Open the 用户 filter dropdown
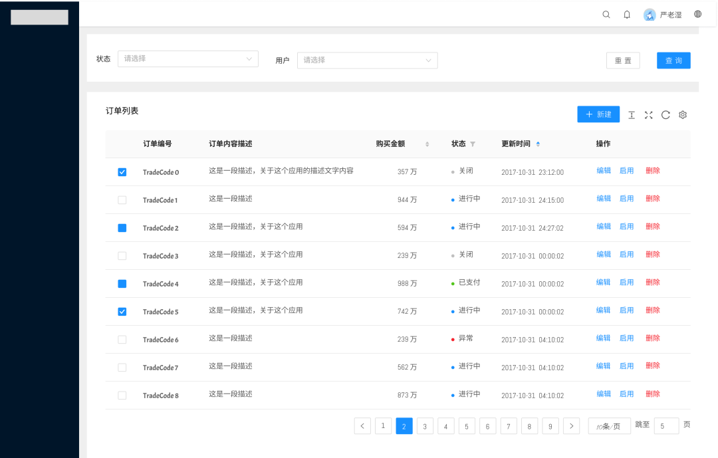The height and width of the screenshot is (458, 718). pyautogui.click(x=367, y=60)
